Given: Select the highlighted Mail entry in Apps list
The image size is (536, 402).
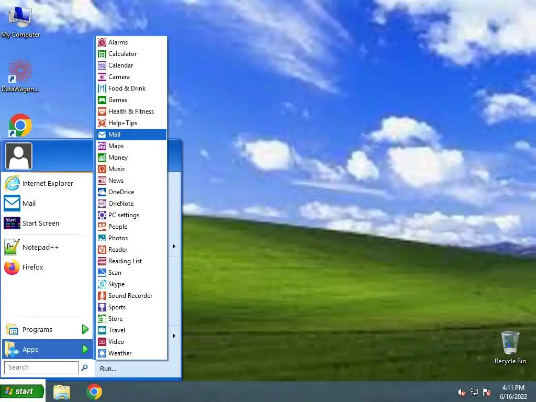Looking at the screenshot, I should 131,135.
